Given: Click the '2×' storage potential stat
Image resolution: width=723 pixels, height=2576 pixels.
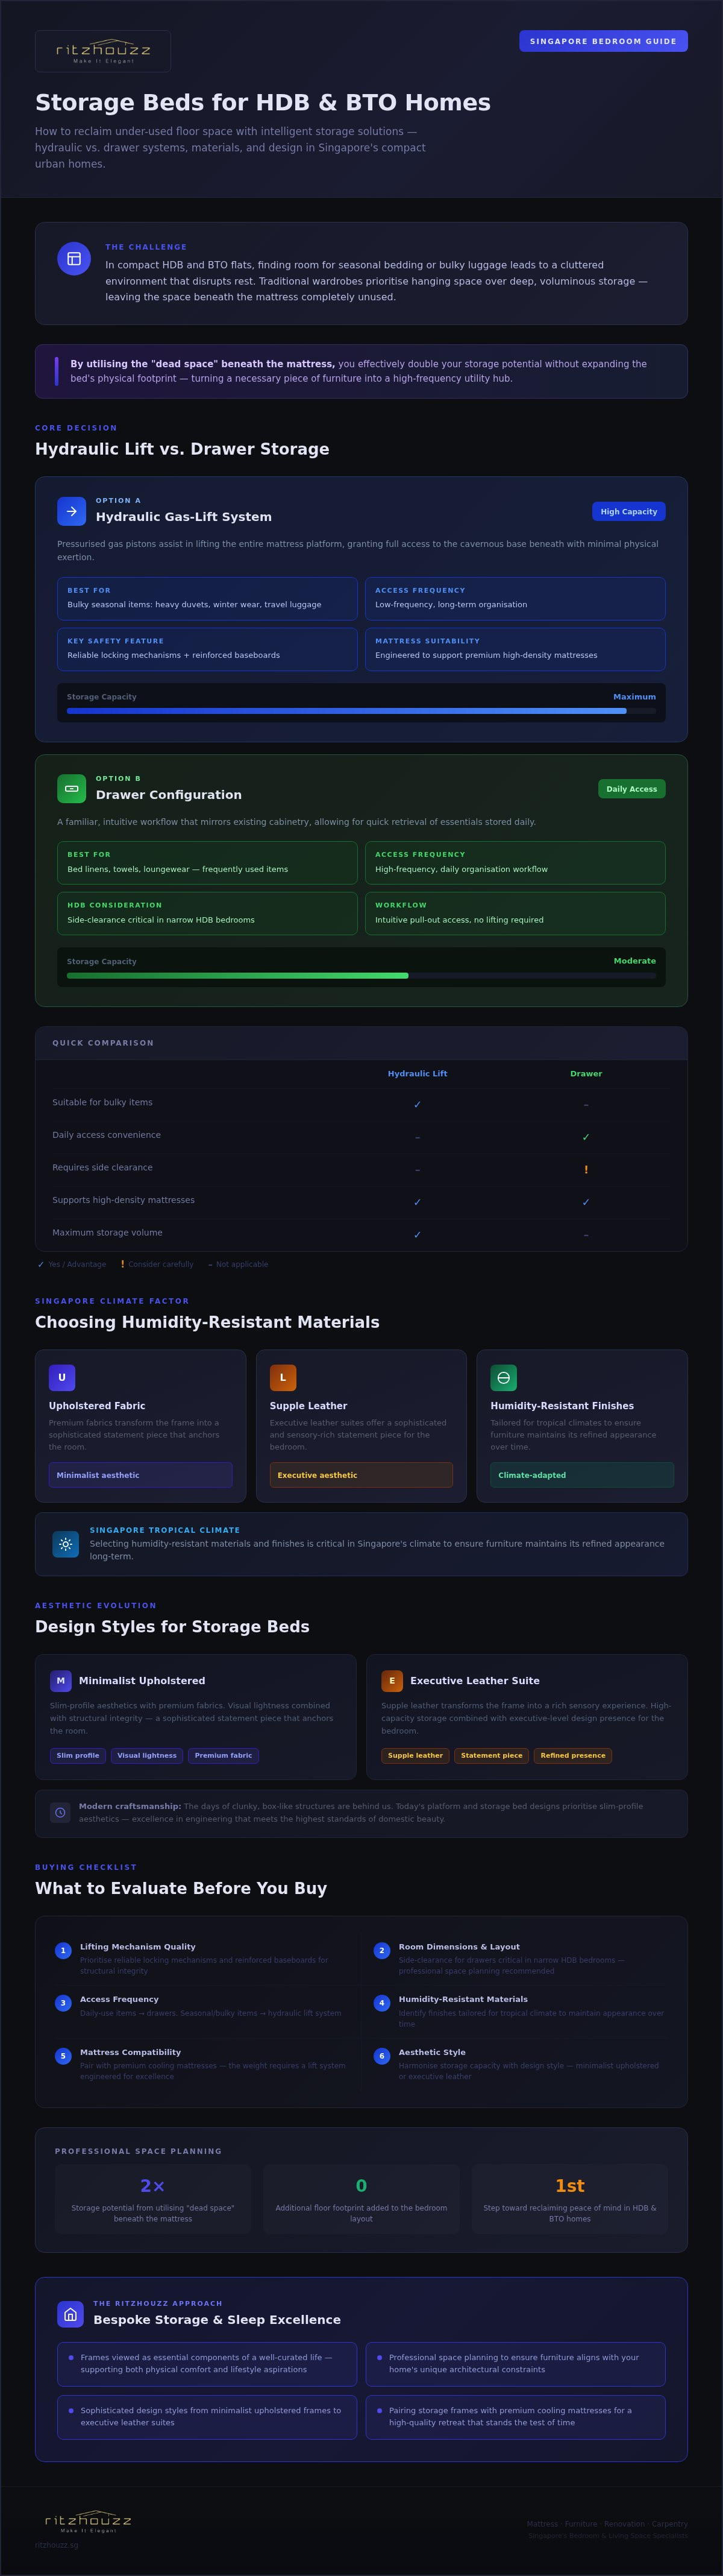Looking at the screenshot, I should (x=153, y=2186).
